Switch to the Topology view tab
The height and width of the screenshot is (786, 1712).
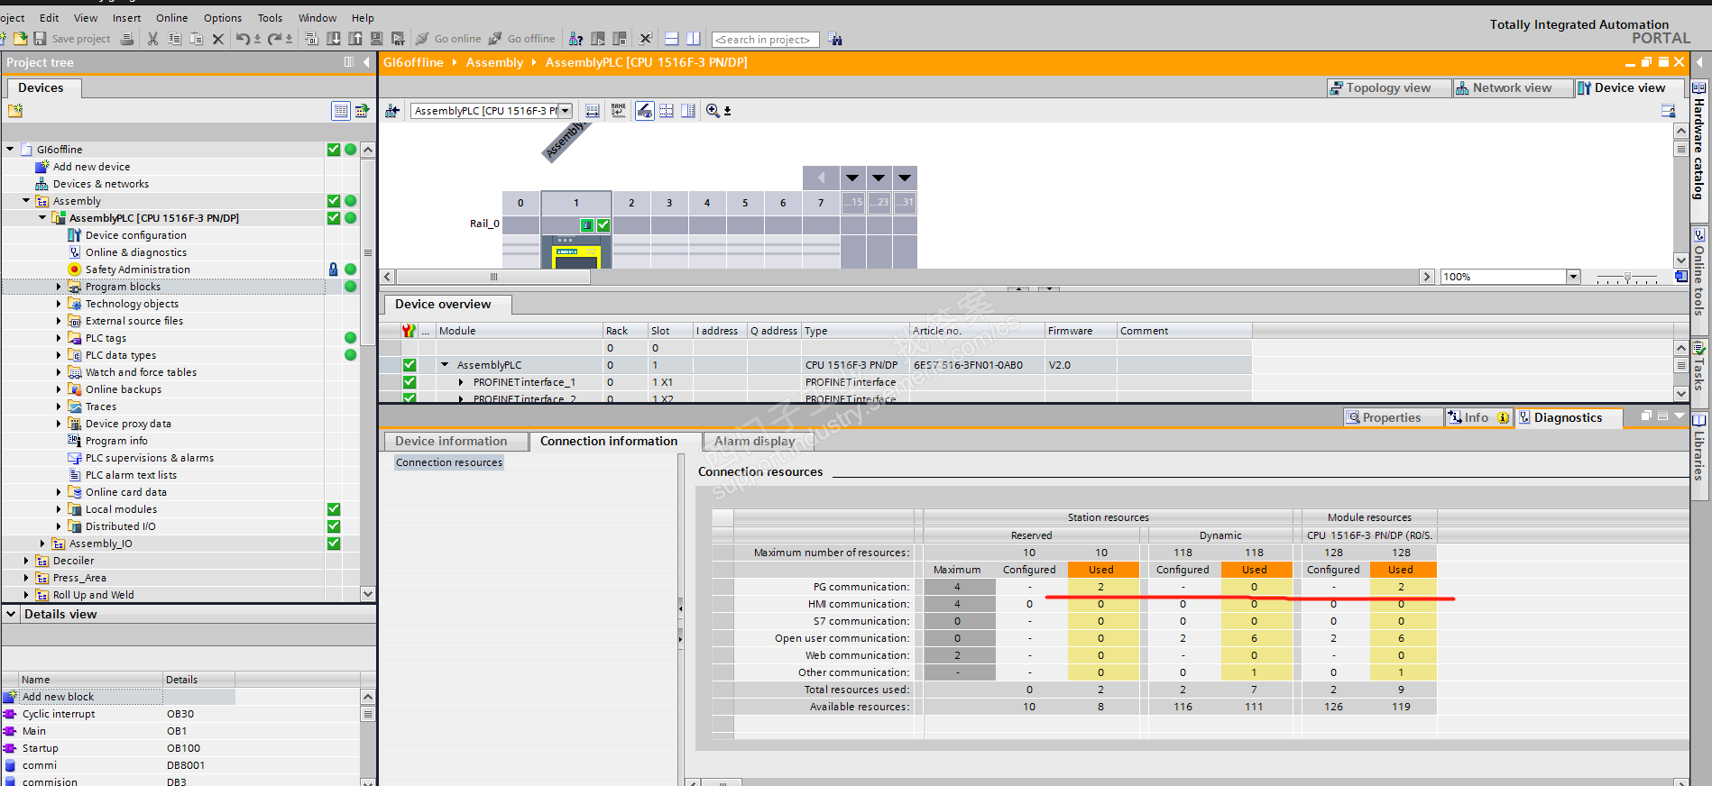(x=1388, y=87)
